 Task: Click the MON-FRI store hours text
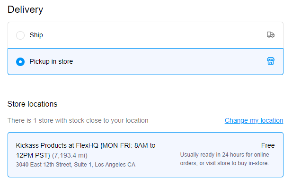click(x=128, y=145)
